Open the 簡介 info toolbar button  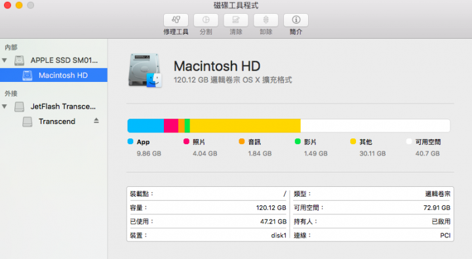click(296, 20)
